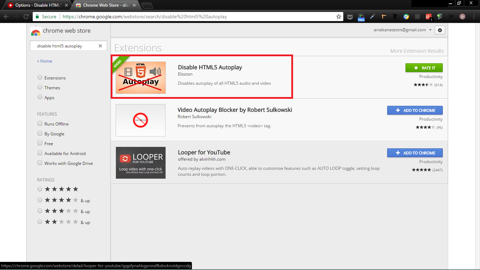Select the Themes filter radio button

(40, 87)
